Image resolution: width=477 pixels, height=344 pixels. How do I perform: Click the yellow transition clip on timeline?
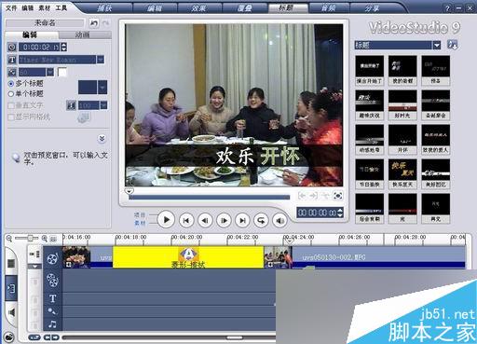click(188, 257)
